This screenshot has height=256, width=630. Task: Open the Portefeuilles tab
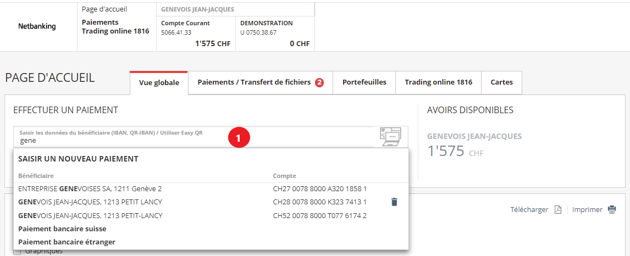(364, 82)
